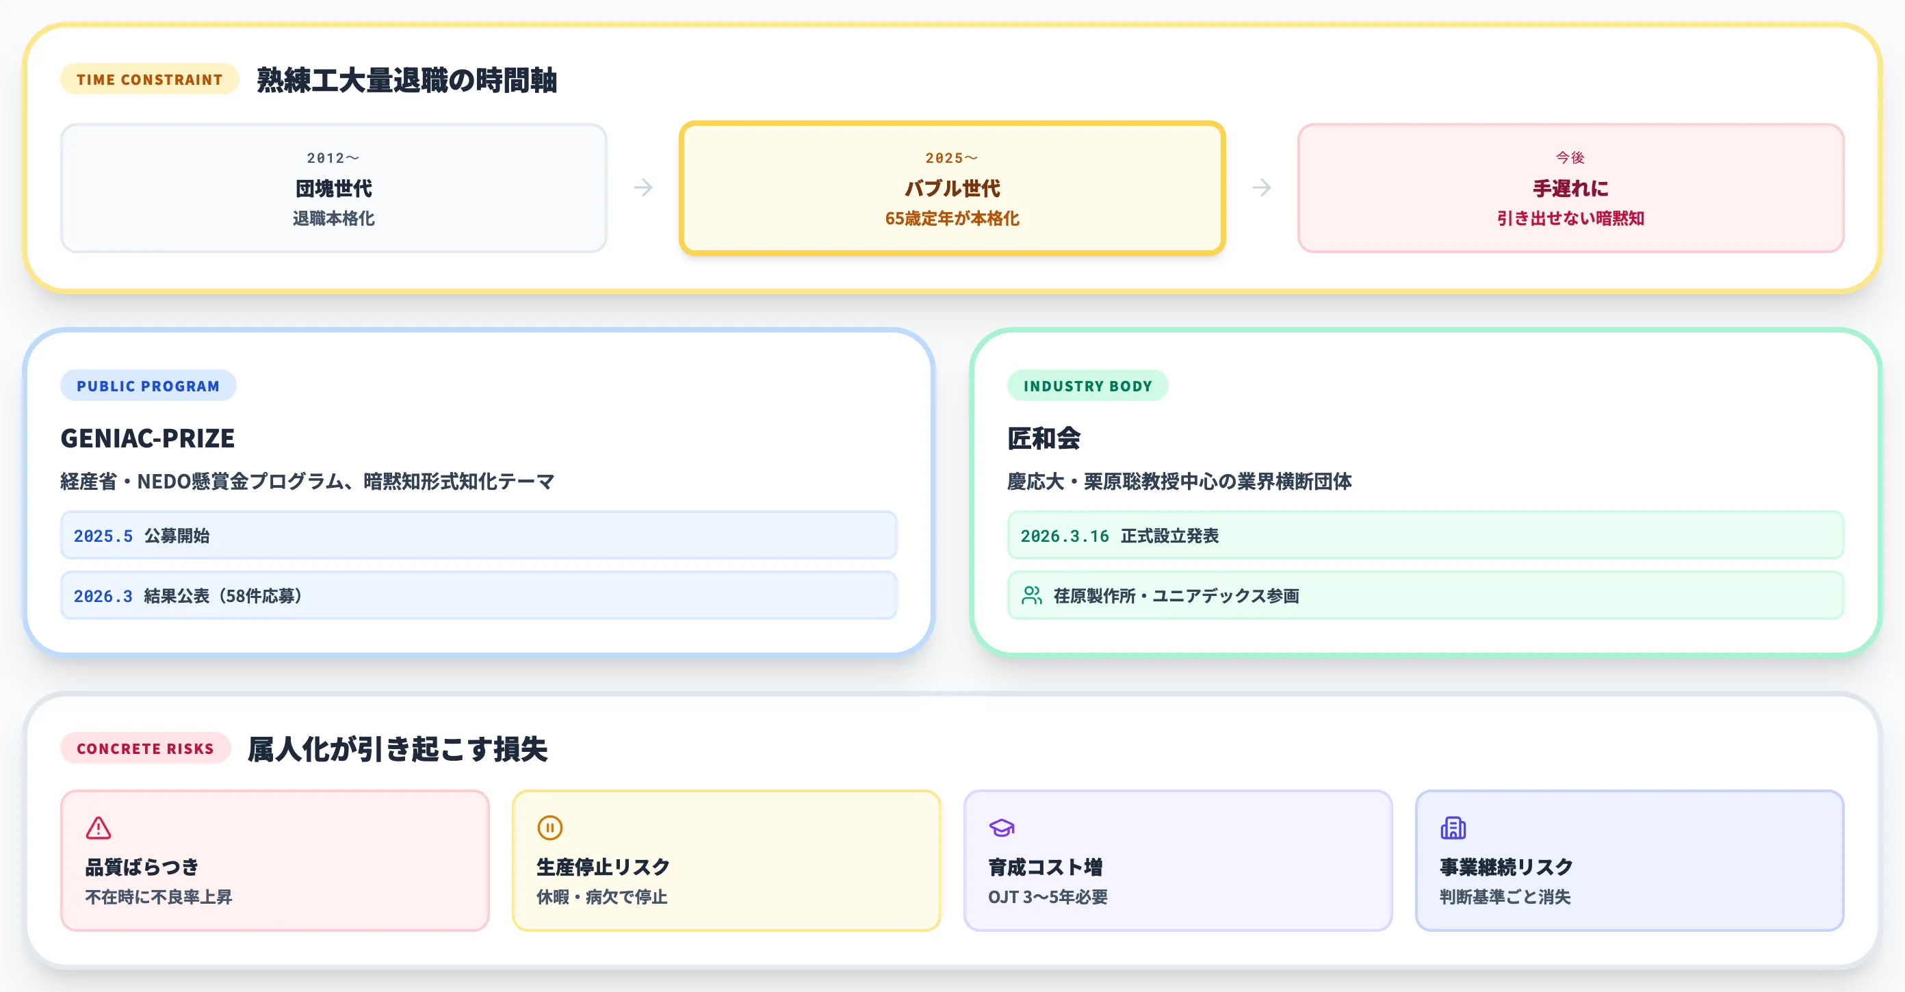Click the pause icon on 生産停止リスク card
Image resolution: width=1905 pixels, height=992 pixels.
tap(549, 828)
